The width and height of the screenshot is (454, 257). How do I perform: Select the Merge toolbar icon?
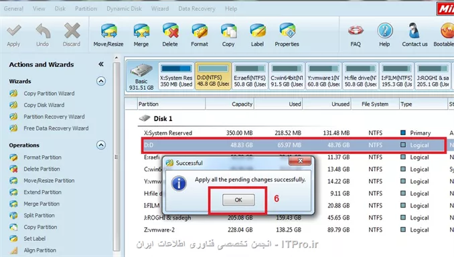click(x=141, y=31)
